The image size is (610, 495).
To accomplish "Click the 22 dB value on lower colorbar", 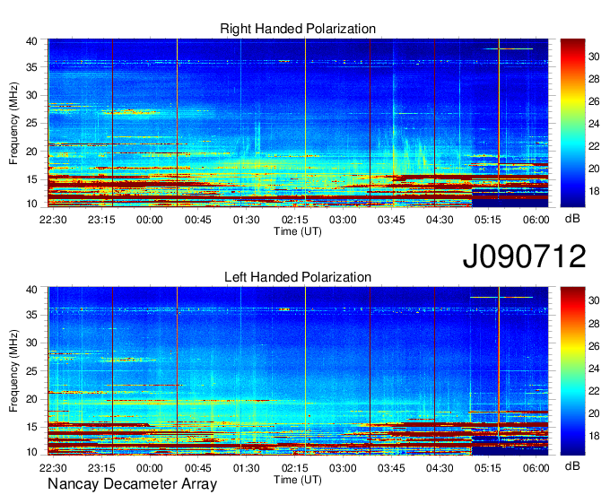I will click(594, 391).
